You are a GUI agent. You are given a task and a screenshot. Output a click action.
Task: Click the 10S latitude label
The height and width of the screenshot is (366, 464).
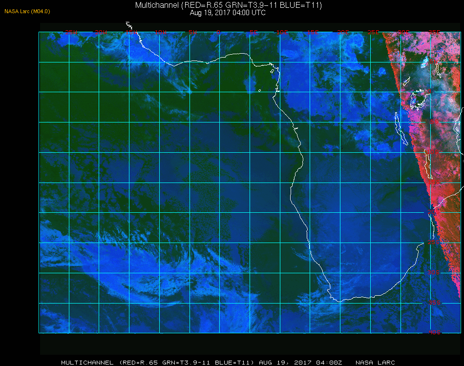click(433, 152)
